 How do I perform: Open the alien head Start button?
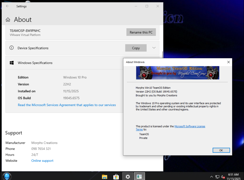pyautogui.click(x=7, y=176)
